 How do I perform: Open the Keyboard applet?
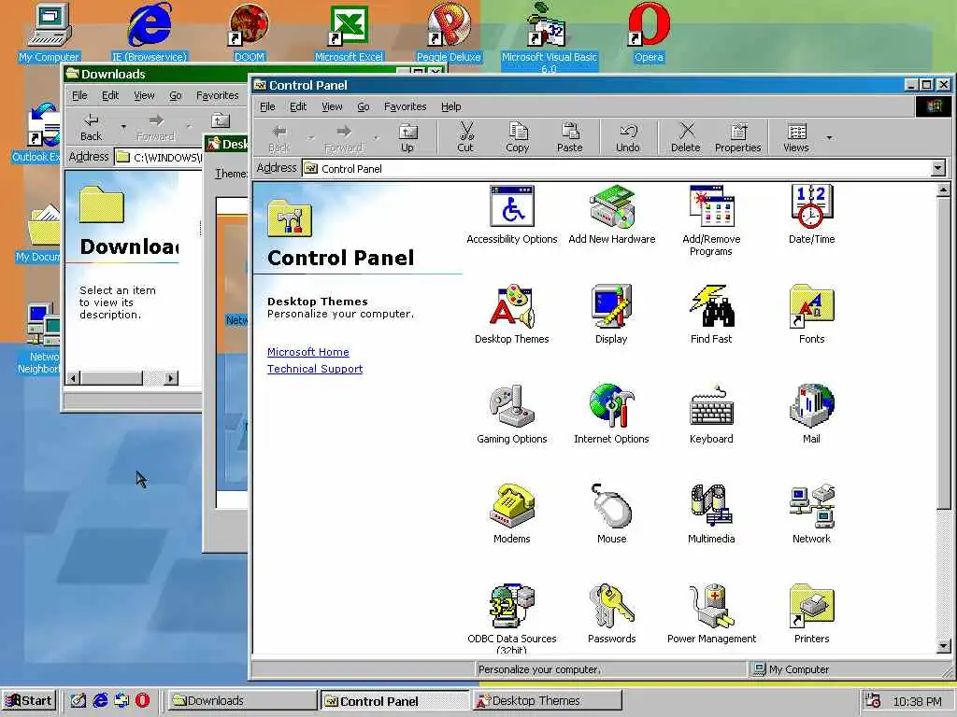711,415
